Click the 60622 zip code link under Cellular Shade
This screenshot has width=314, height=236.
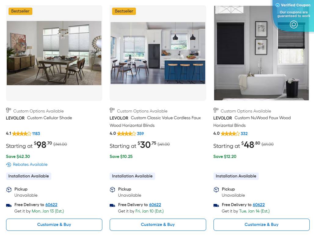[51, 205]
